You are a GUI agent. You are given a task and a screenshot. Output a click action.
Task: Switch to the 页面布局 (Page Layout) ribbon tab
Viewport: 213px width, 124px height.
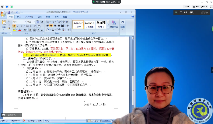click(29, 17)
